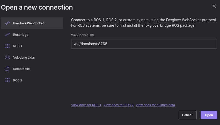Click the Velodyne Lidar sensor icon
220x125 pixels.
click(8, 57)
